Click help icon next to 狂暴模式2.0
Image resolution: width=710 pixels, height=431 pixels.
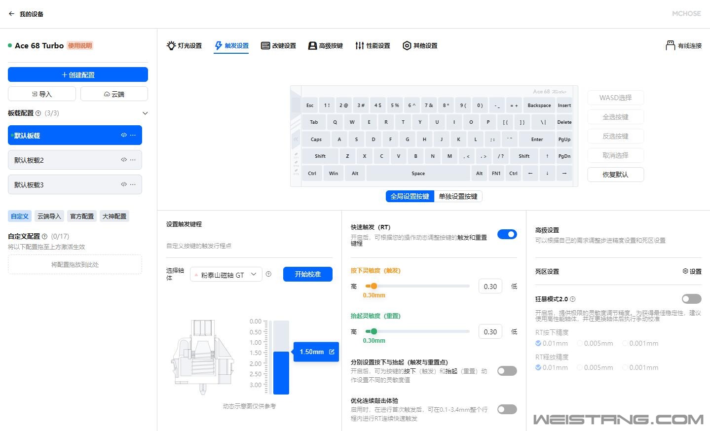572,299
